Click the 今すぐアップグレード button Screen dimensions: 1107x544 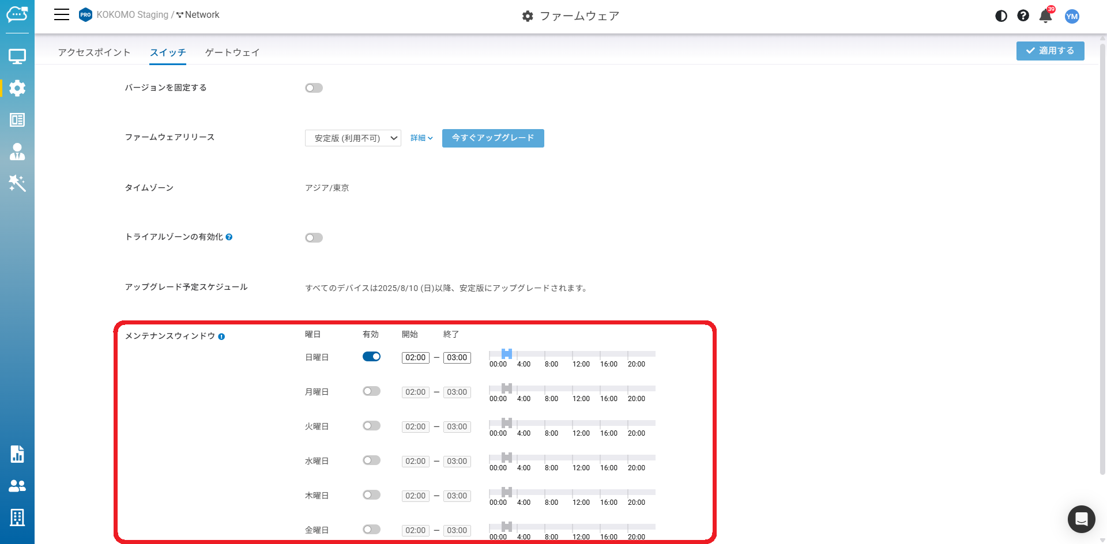click(493, 138)
